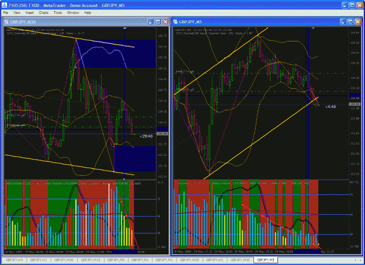The width and height of the screenshot is (365, 265).
Task: Close the GBPJPY,M30 chart window
Action: click(x=165, y=22)
